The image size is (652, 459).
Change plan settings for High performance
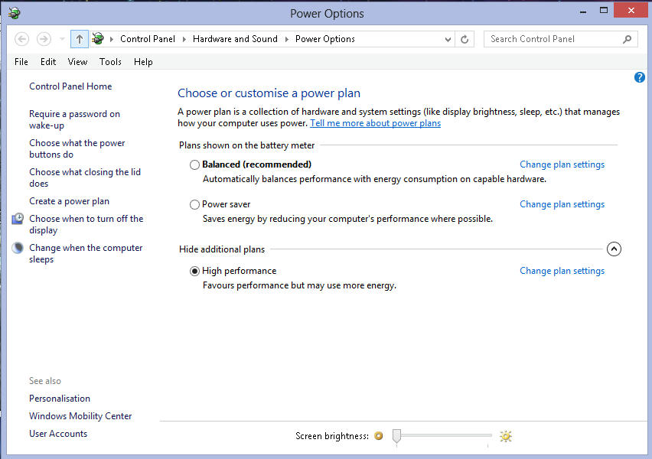562,271
